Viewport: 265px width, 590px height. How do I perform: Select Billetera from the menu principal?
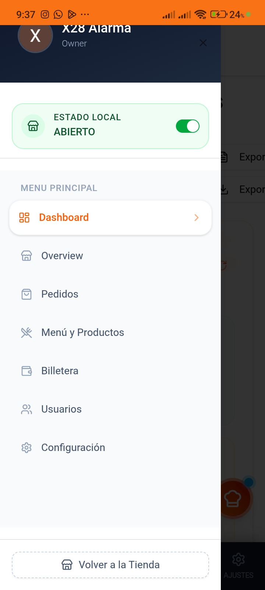[60, 371]
